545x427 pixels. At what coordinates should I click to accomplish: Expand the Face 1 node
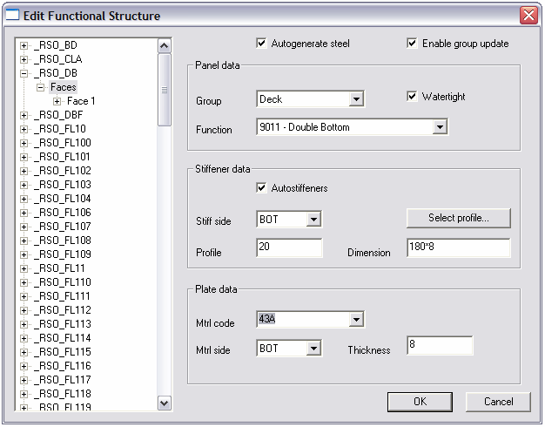pos(57,101)
